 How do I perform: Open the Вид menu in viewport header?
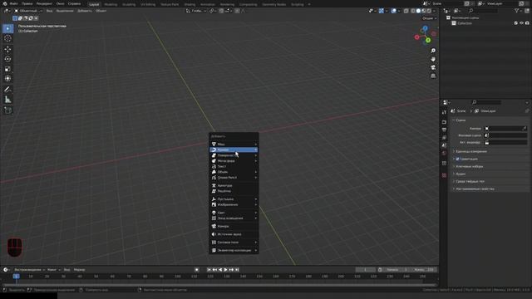pos(49,11)
